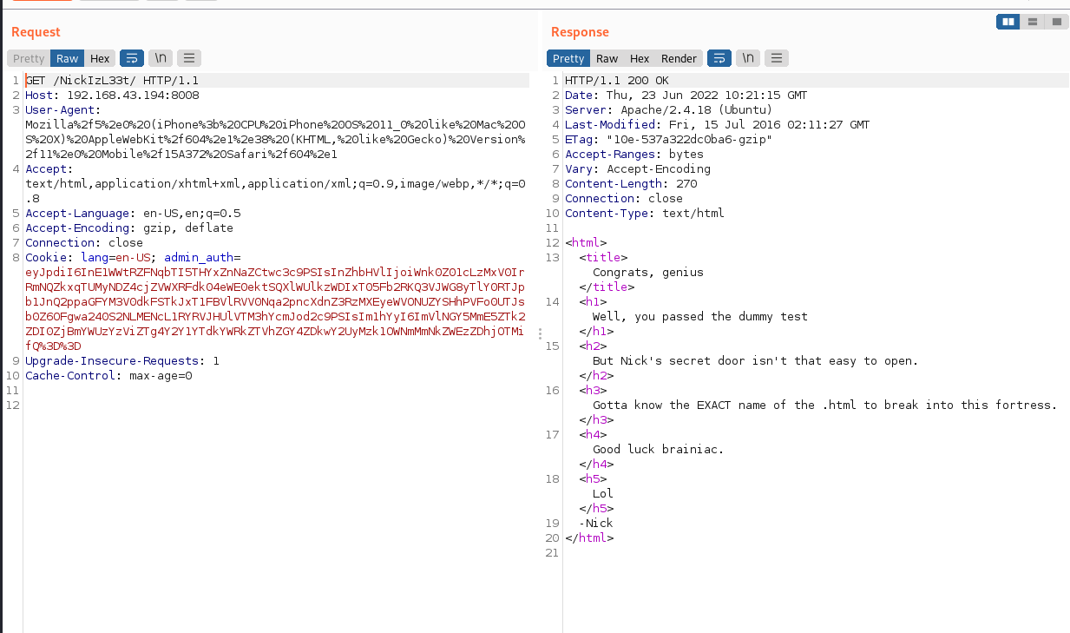The image size is (1070, 633).
Task: Select the Raw tab in Request panel
Action: (67, 58)
